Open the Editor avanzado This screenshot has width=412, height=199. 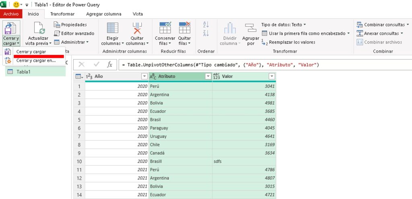click(74, 33)
